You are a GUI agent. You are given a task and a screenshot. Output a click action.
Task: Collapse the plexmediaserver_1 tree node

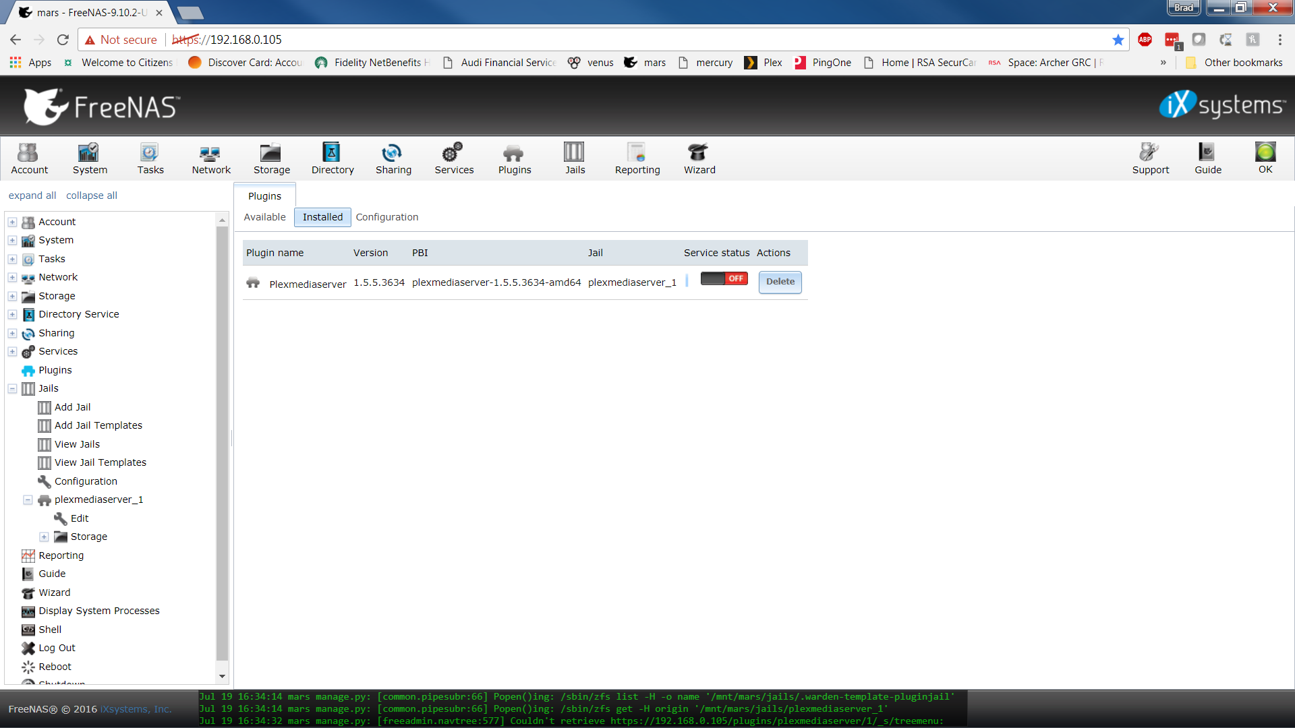click(x=28, y=499)
